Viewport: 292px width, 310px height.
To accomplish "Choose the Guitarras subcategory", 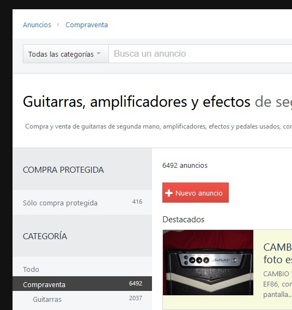I will pos(82,299).
